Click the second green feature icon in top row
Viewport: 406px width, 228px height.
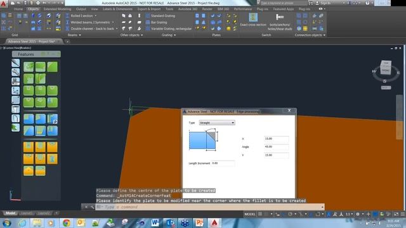click(x=41, y=66)
